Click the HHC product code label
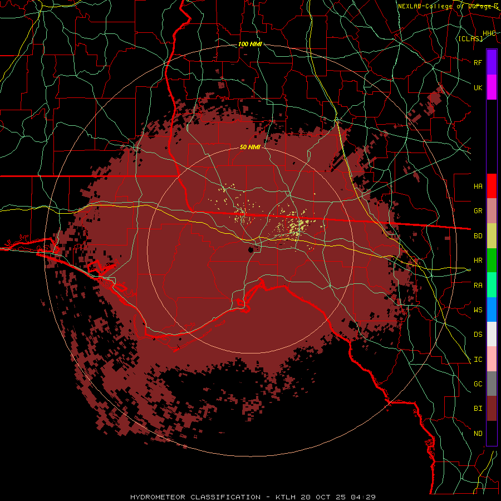 click(x=489, y=33)
